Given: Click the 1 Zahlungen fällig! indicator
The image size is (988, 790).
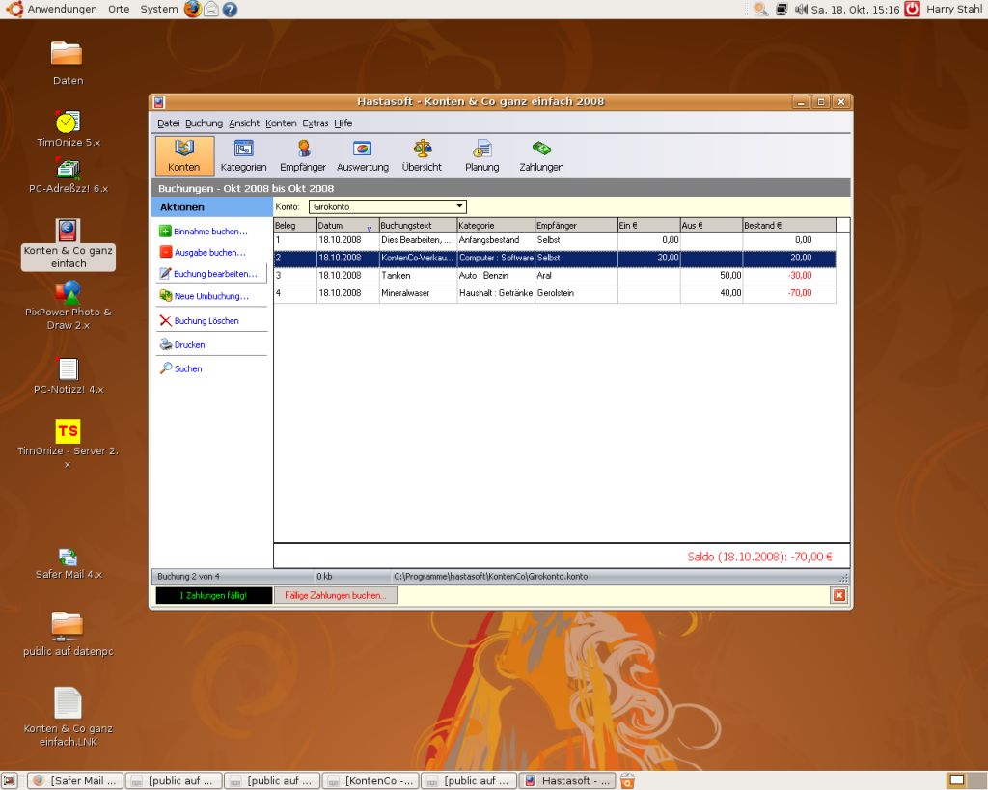Looking at the screenshot, I should pyautogui.click(x=213, y=595).
